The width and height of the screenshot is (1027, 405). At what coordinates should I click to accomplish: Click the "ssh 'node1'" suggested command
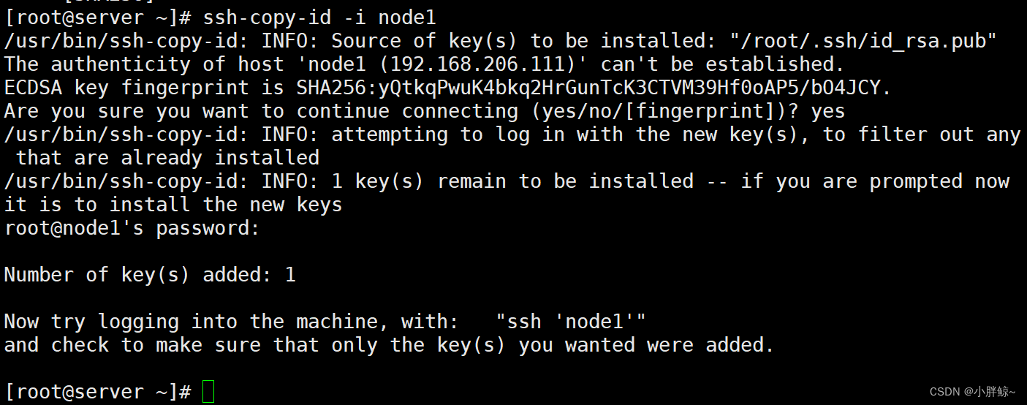click(571, 322)
